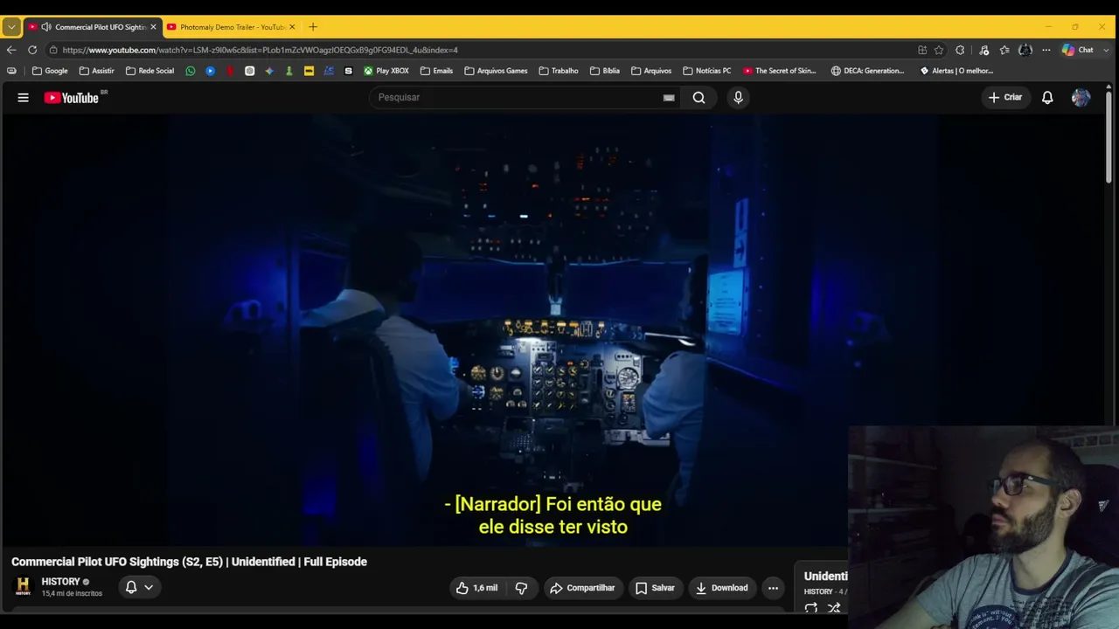Go back with the browser back arrow

coord(11,50)
